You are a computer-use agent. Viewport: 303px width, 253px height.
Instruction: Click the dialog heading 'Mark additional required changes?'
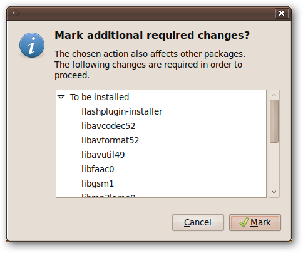click(152, 35)
